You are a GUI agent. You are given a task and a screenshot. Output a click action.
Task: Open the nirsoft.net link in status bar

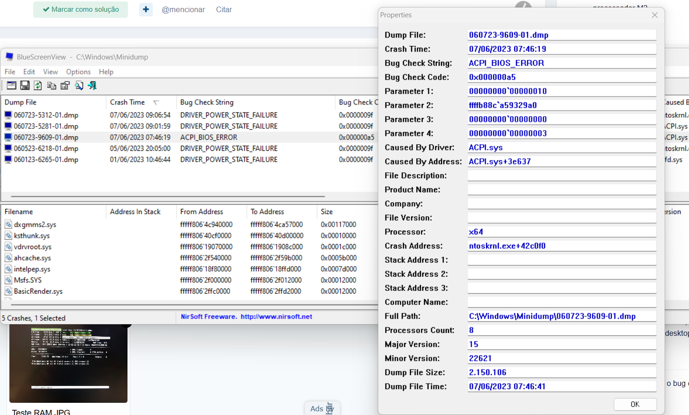(277, 317)
